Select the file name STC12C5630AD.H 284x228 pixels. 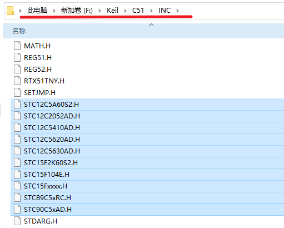52,151
